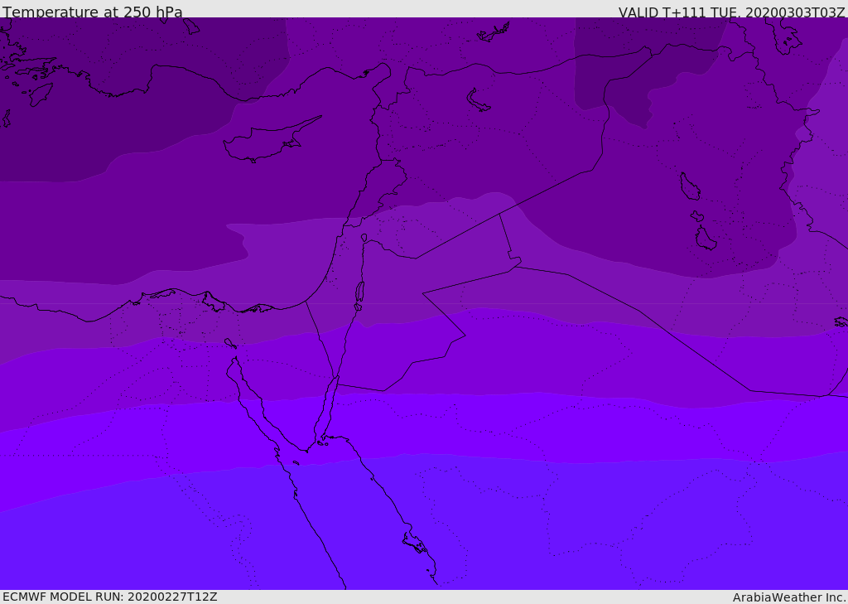
Task: Click the 'ECMWF MODEL RUN: 20200227T12Z' text
Action: pos(110,597)
